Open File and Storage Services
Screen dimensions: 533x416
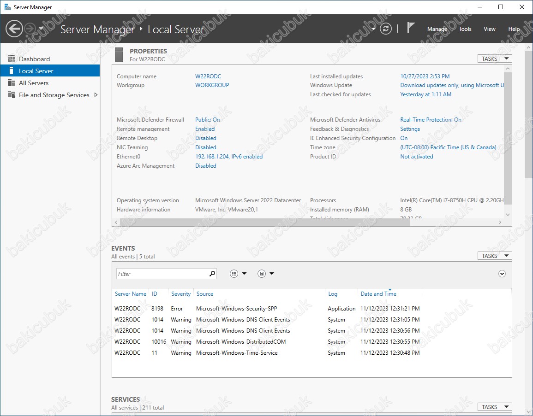pyautogui.click(x=50, y=95)
